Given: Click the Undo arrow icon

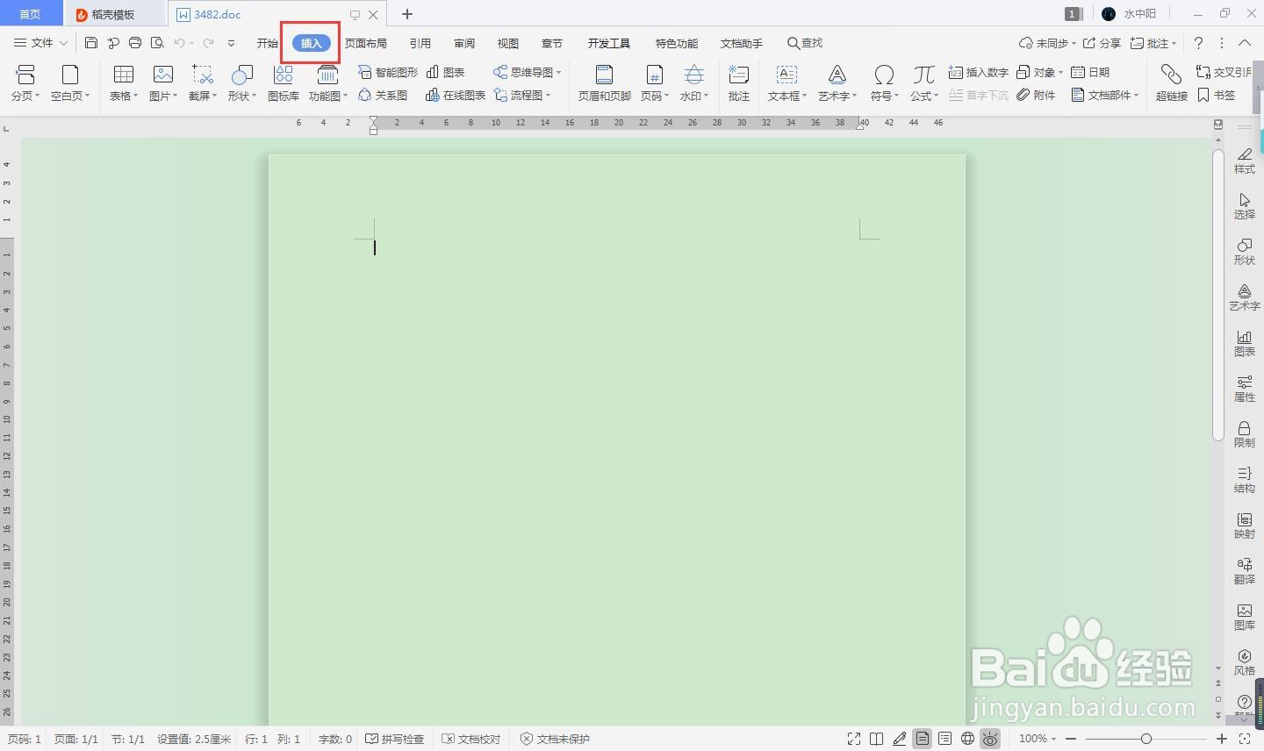Looking at the screenshot, I should [x=179, y=43].
